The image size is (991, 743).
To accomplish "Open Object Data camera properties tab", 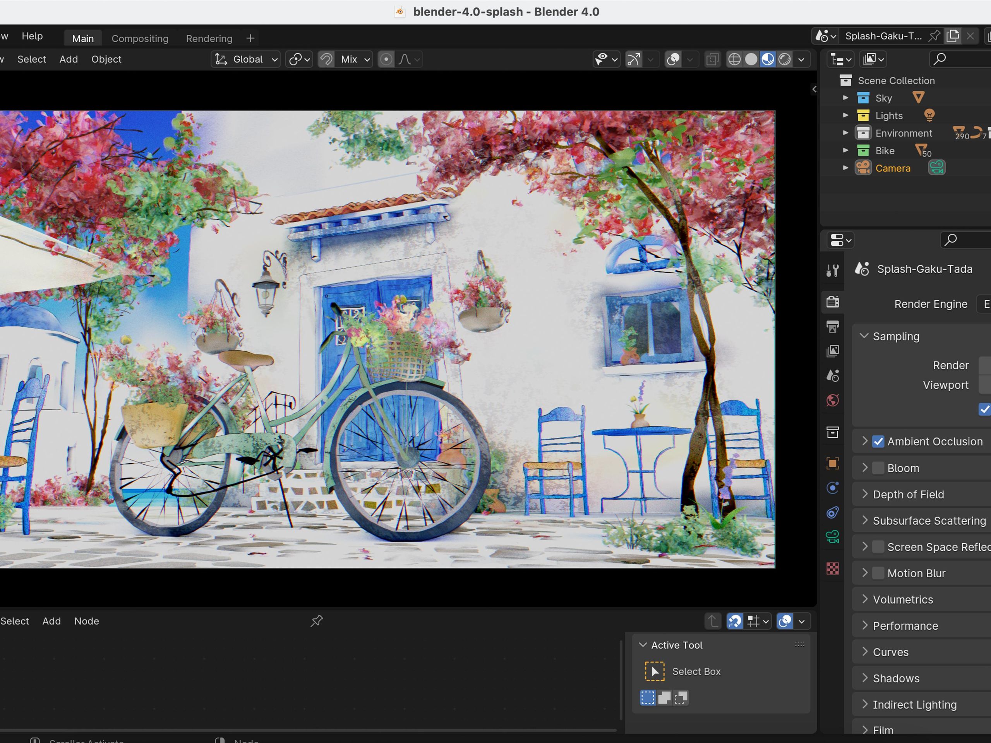I will (832, 536).
